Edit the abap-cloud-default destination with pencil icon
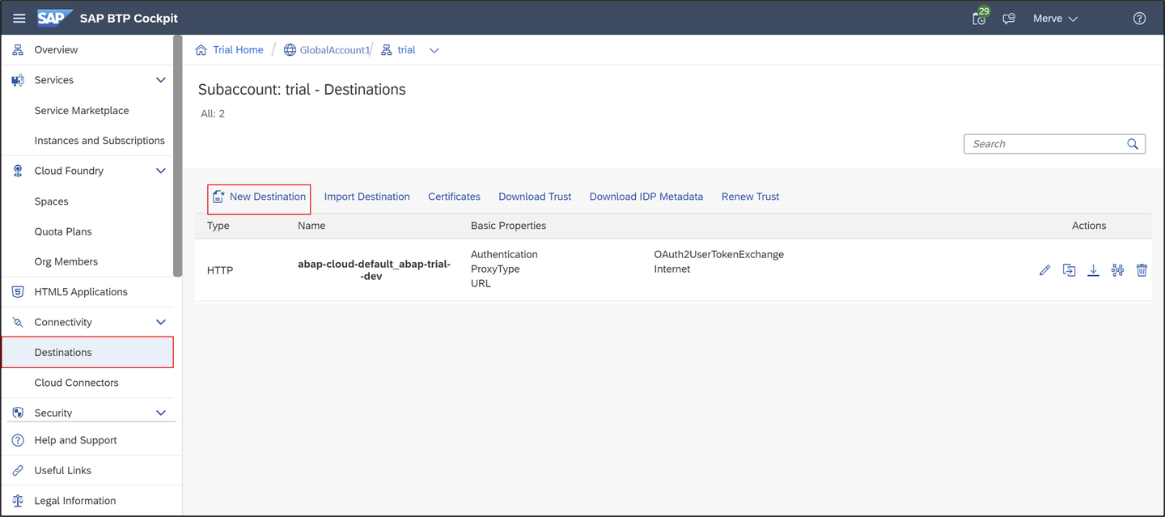Screen dimensions: 1165x517 [x=1044, y=270]
